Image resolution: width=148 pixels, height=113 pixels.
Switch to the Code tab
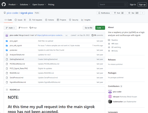click(x=8, y=20)
